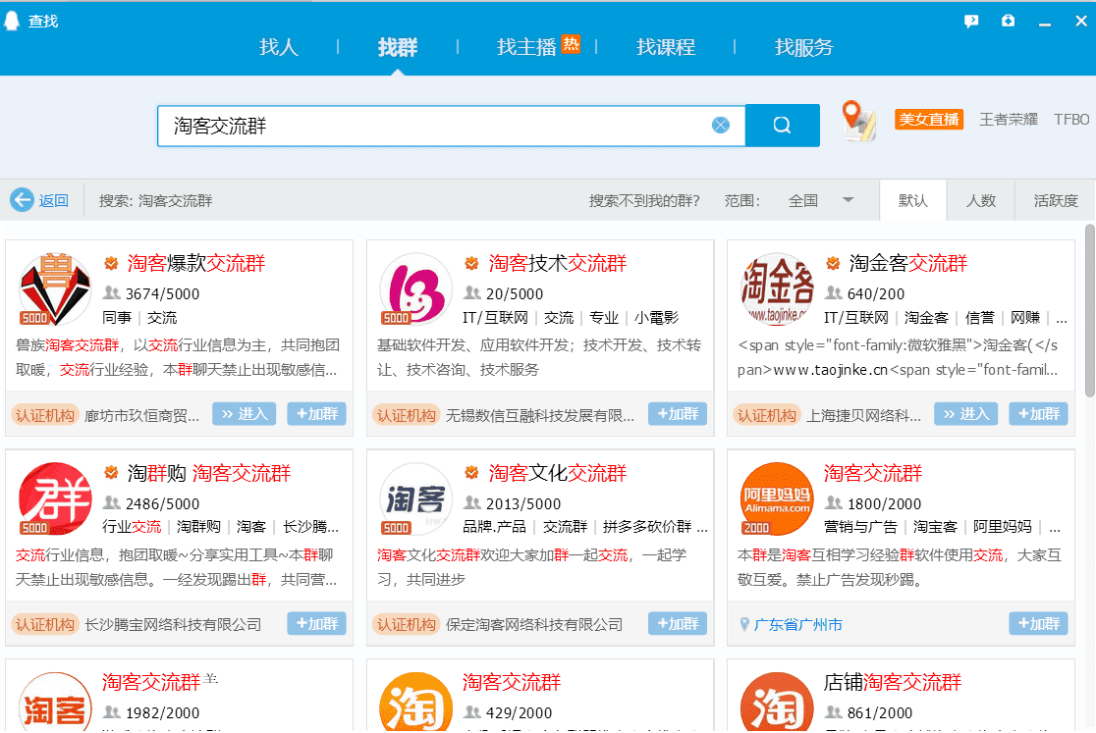Join 淘金客交流群 with +加群
This screenshot has width=1096, height=733.
tap(1038, 414)
